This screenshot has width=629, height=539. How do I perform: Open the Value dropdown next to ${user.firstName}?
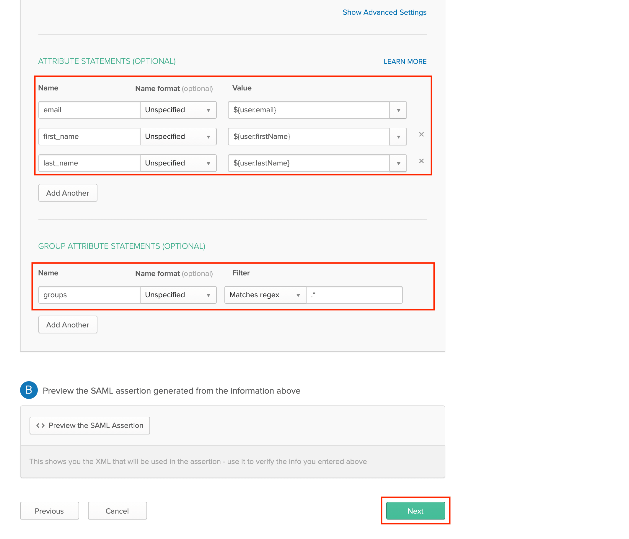(398, 137)
